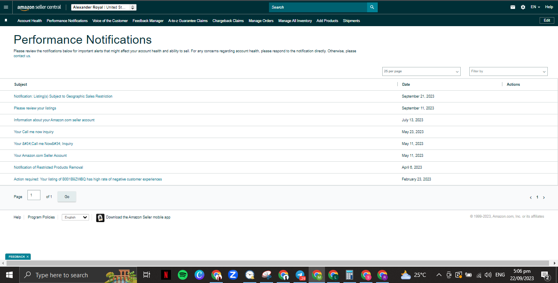
Task: Open Information about your seller account
Action: pos(54,120)
